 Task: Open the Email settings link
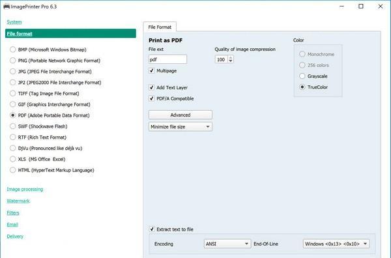(x=12, y=225)
